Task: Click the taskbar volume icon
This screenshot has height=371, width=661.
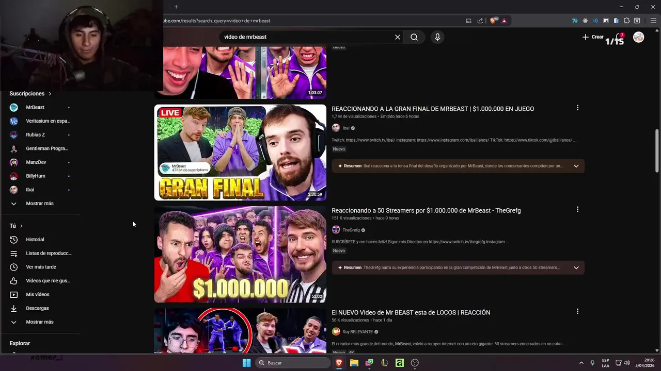Action: pos(627,363)
